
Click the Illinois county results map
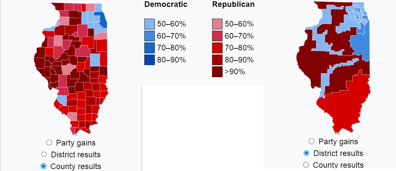[x=71, y=69]
